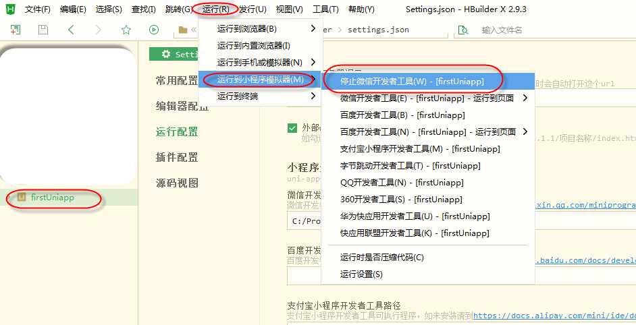The image size is (636, 325).
Task: Toggle the 外部 green checkbox
Action: point(292,129)
